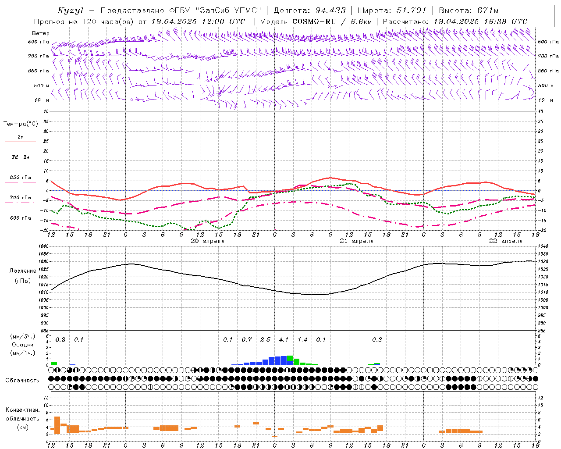This screenshot has height=449, width=561.
Task: Click the "Давление" pressure panel label
Action: click(23, 271)
